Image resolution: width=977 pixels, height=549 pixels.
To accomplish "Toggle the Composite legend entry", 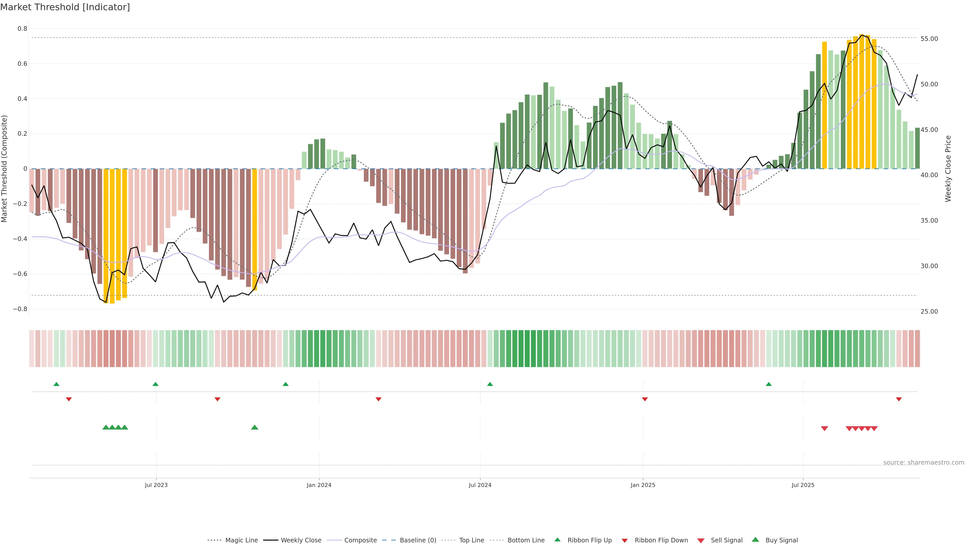I will 360,540.
